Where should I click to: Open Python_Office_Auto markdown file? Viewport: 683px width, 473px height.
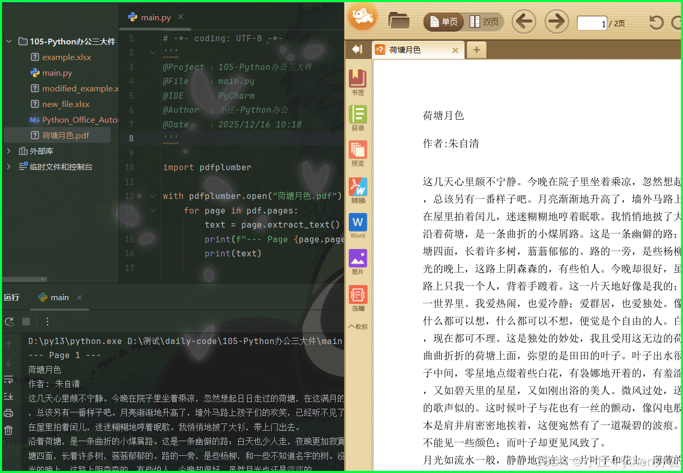point(75,120)
